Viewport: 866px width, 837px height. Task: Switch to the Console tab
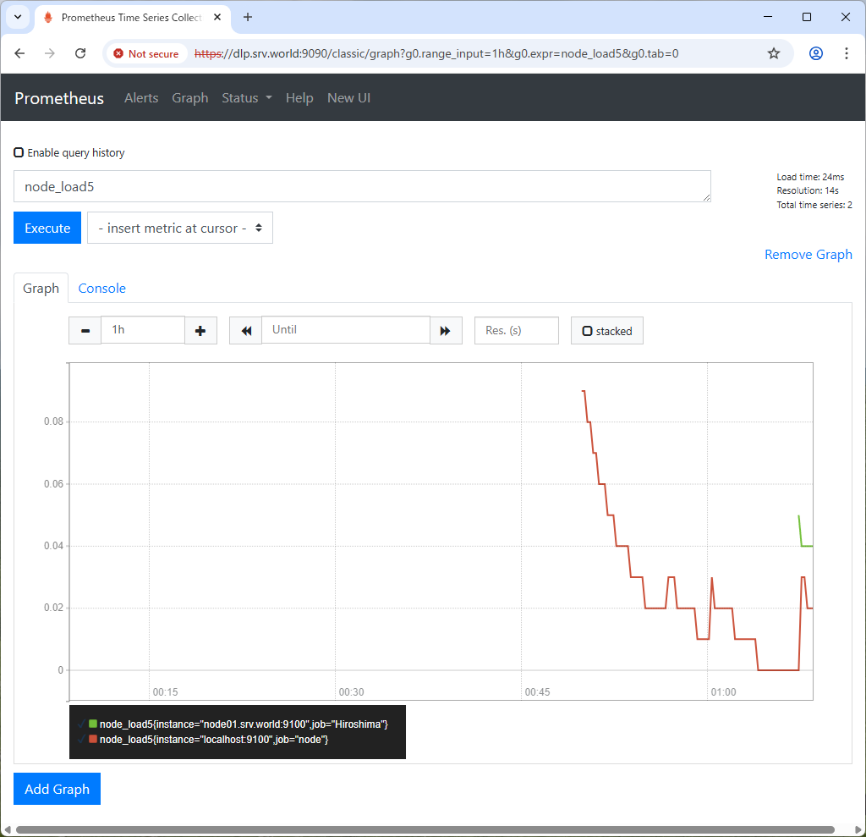pyautogui.click(x=101, y=289)
